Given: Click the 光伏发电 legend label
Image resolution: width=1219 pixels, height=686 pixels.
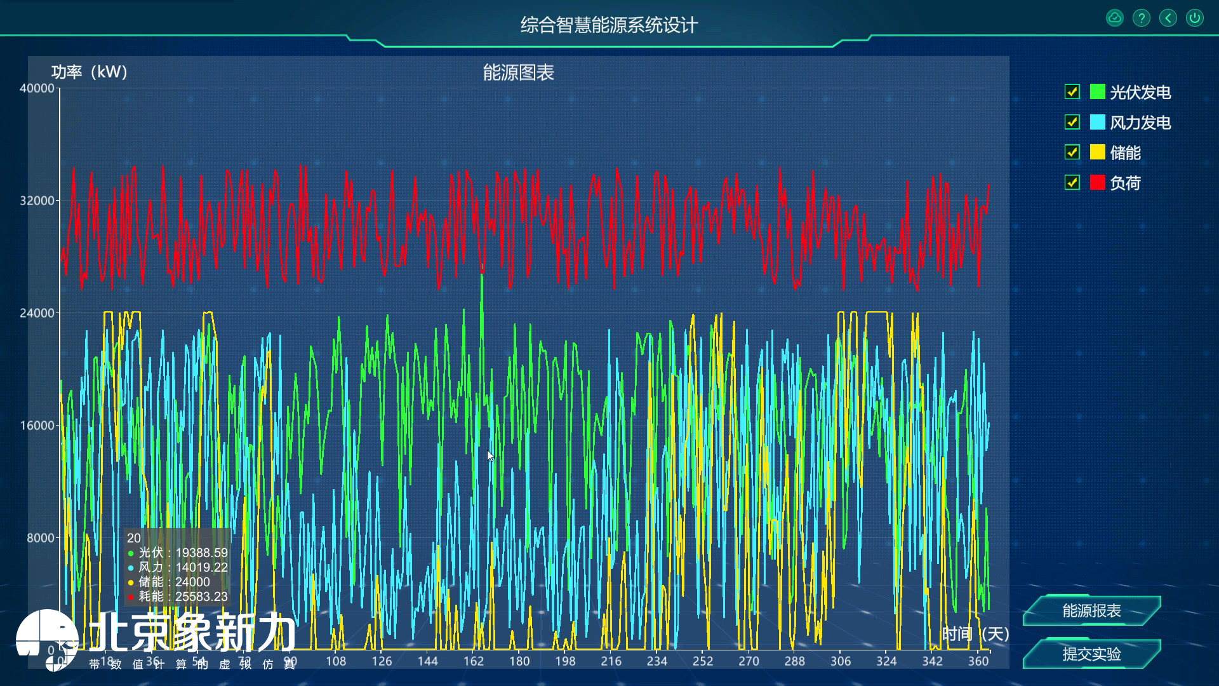Looking at the screenshot, I should point(1140,92).
